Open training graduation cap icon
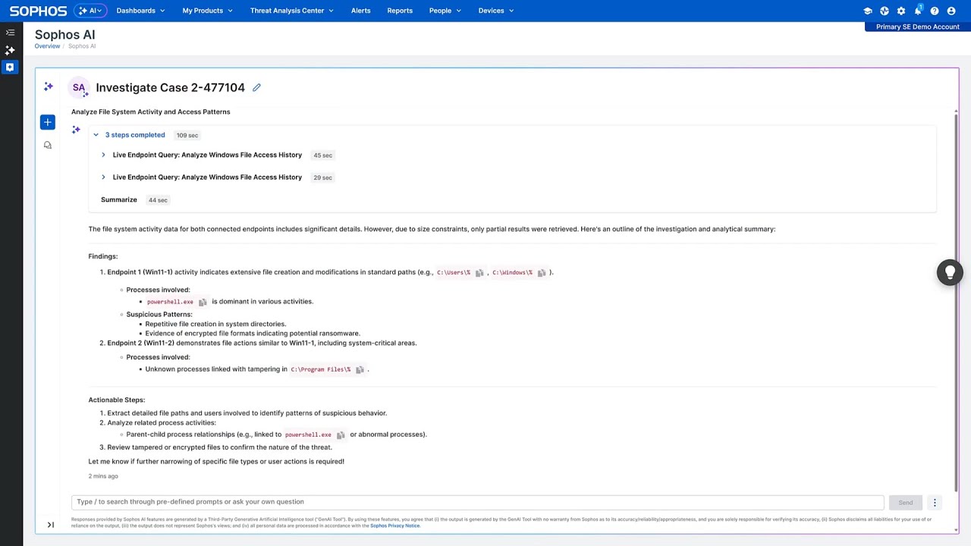The height and width of the screenshot is (546, 971). point(868,11)
